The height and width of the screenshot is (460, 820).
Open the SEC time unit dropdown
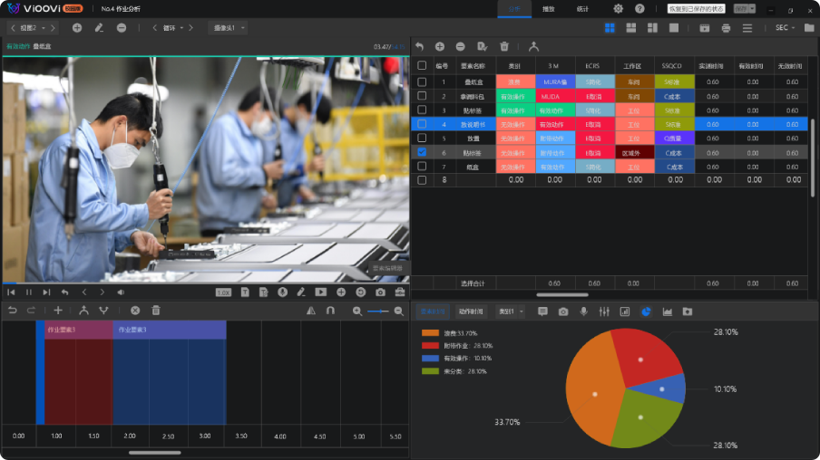click(x=785, y=28)
